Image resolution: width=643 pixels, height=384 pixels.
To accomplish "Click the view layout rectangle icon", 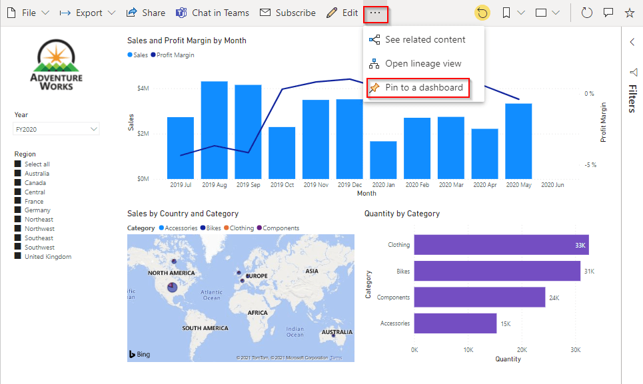I will tap(542, 13).
